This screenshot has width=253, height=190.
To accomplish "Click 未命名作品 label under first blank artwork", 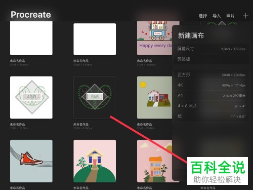I will [x=17, y=61].
